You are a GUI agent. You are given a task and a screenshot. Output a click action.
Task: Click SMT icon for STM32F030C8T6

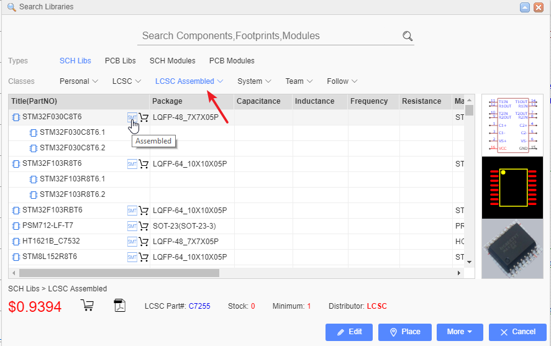point(132,117)
